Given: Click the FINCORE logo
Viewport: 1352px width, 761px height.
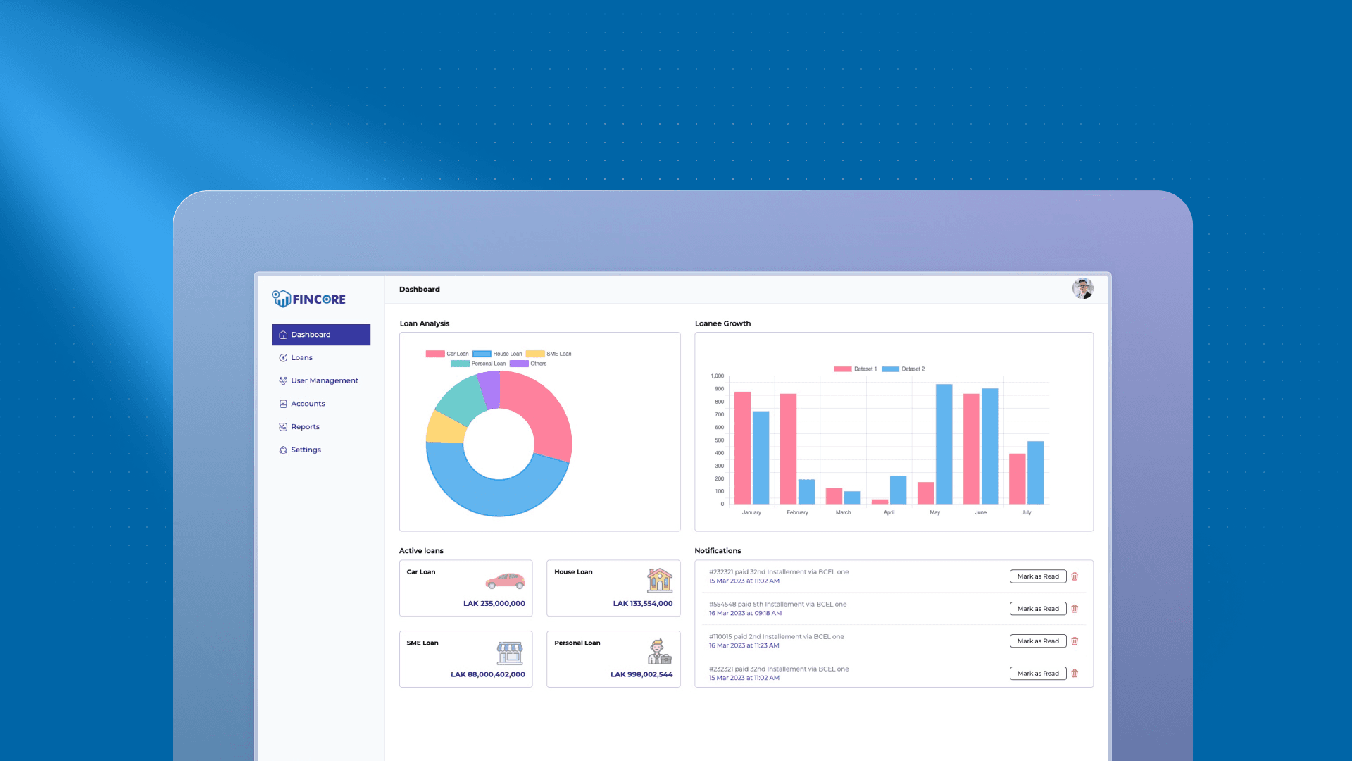Looking at the screenshot, I should click(308, 298).
